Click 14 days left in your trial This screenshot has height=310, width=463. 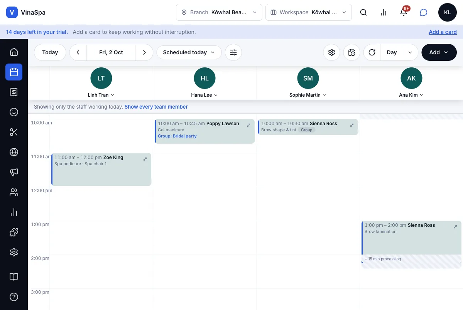click(x=37, y=32)
